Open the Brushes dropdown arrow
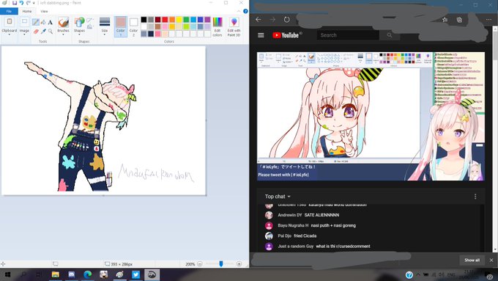Screen dimensions: 498x281 (63, 34)
